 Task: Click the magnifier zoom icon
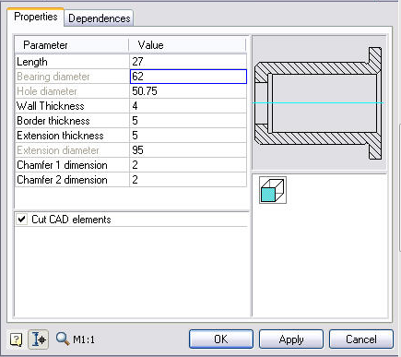click(63, 339)
